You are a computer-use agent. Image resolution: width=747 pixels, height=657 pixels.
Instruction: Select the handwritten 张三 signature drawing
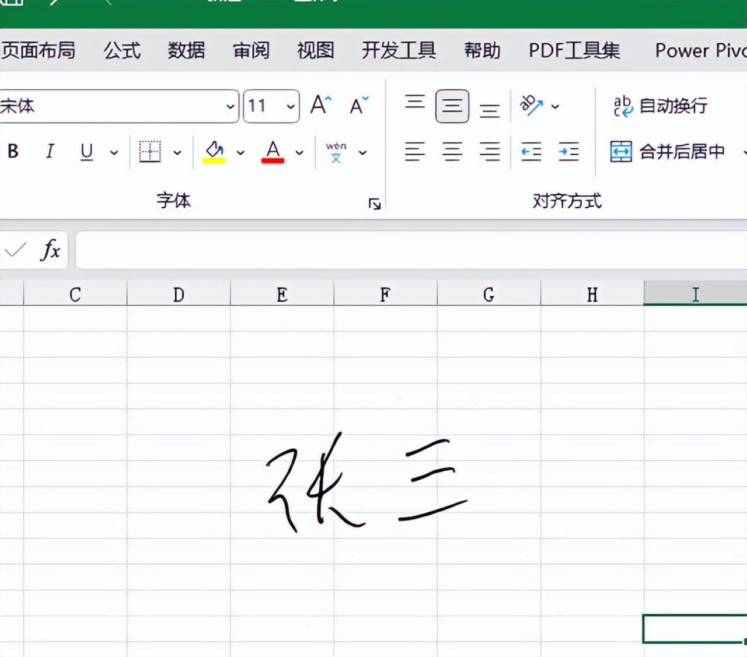pos(367,482)
